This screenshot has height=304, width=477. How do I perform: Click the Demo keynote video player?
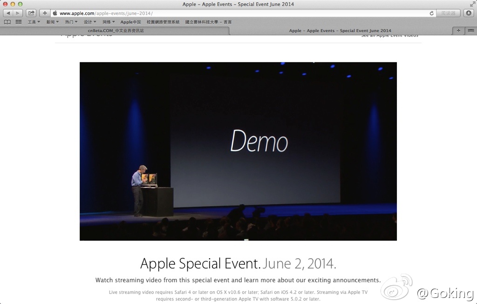point(238,151)
